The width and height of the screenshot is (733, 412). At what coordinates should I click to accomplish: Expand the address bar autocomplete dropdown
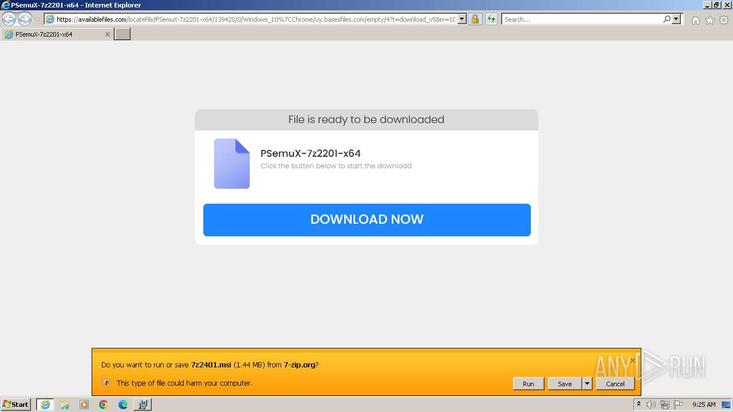click(x=463, y=19)
